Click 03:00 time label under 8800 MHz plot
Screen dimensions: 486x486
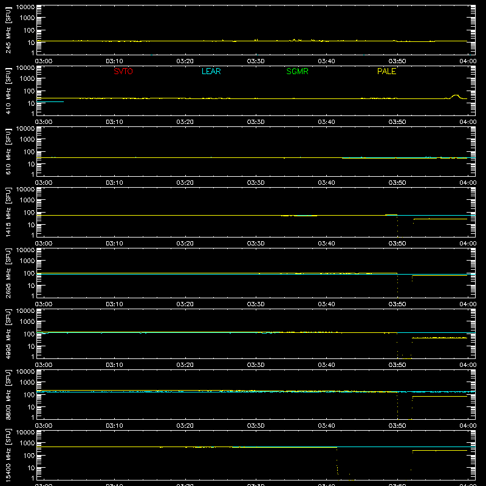(44, 426)
